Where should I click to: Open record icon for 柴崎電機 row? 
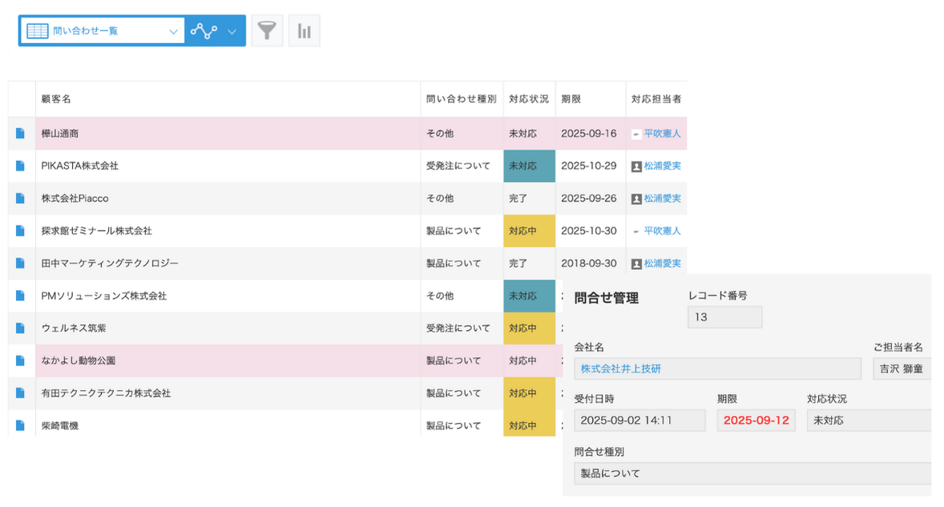(21, 425)
